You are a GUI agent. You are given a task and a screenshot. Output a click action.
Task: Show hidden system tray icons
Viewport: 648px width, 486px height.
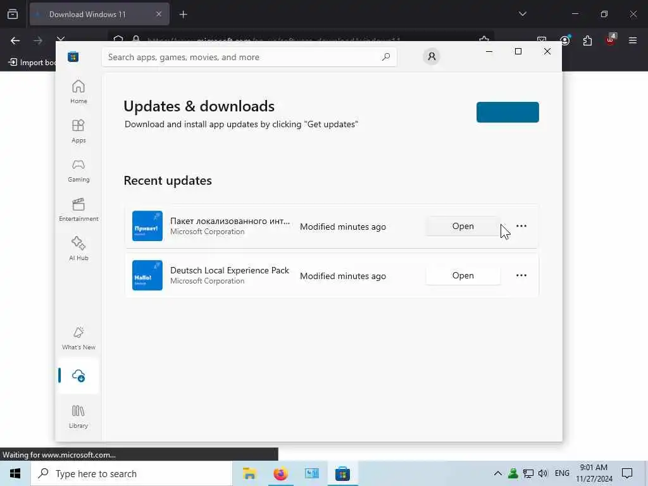coord(498,473)
